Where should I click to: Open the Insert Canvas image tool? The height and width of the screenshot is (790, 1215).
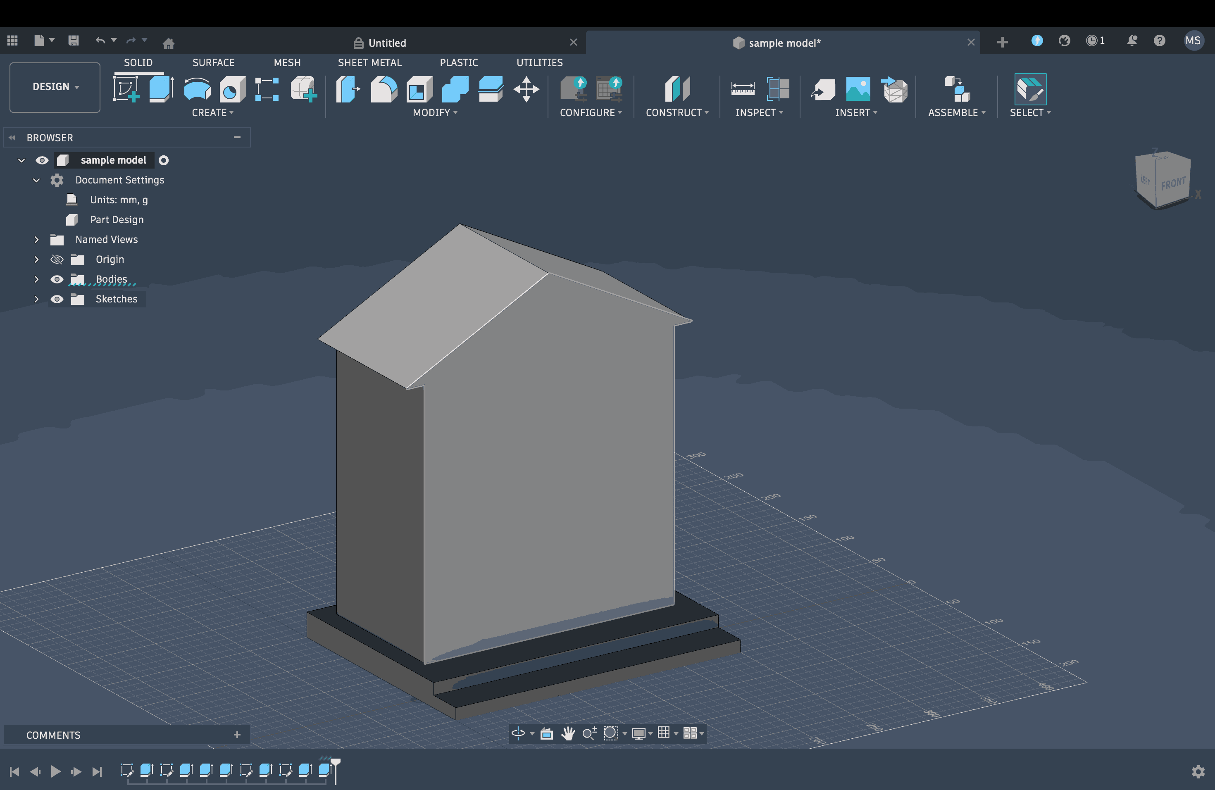[858, 89]
